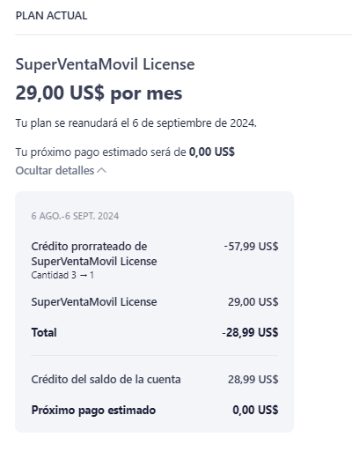Click the Tu próximo pago estimado sentence
Screen dimensions: 352x452
coord(125,152)
